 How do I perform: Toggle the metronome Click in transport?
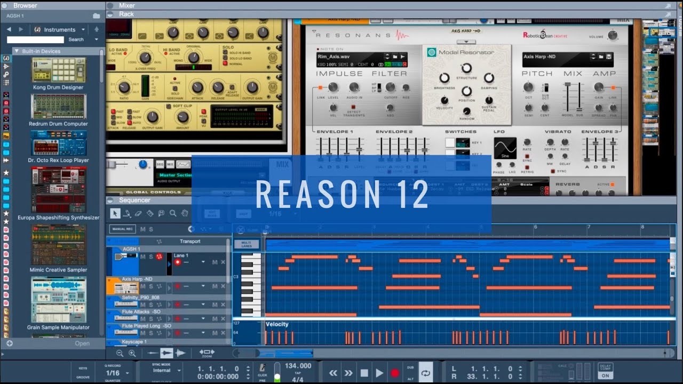263,369
